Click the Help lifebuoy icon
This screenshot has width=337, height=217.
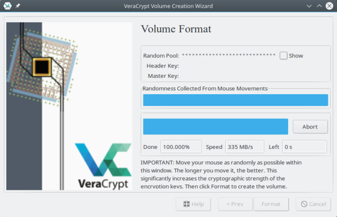186,204
